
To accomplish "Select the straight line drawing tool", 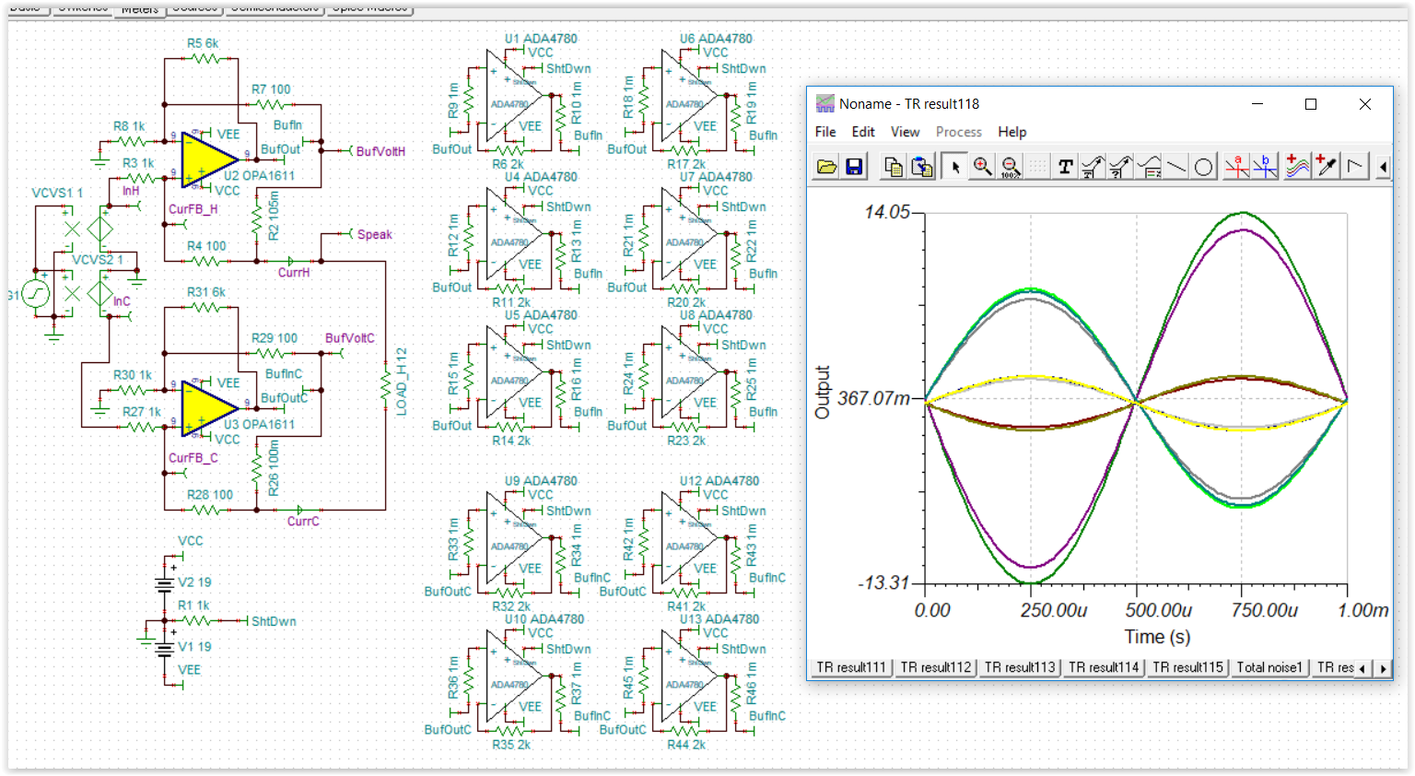I will (1176, 167).
